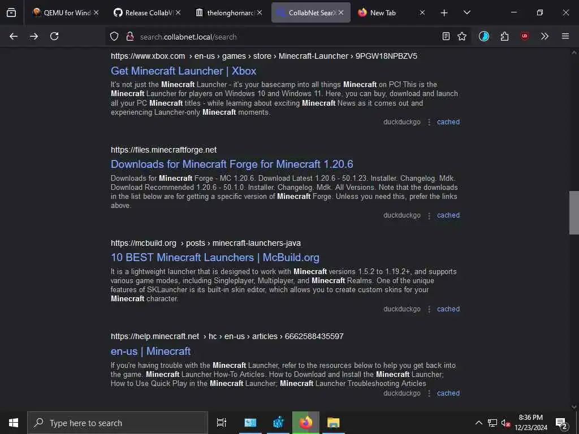This screenshot has height=434, width=579.
Task: Go back using the back arrow
Action: pos(14,36)
